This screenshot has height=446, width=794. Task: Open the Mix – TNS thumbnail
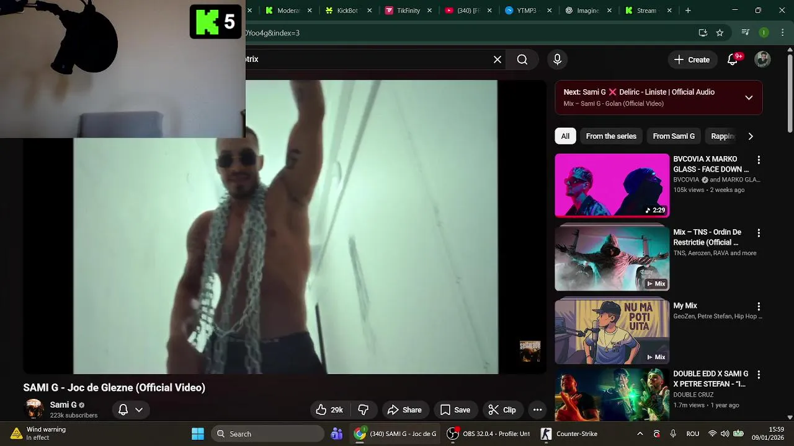pos(612,258)
